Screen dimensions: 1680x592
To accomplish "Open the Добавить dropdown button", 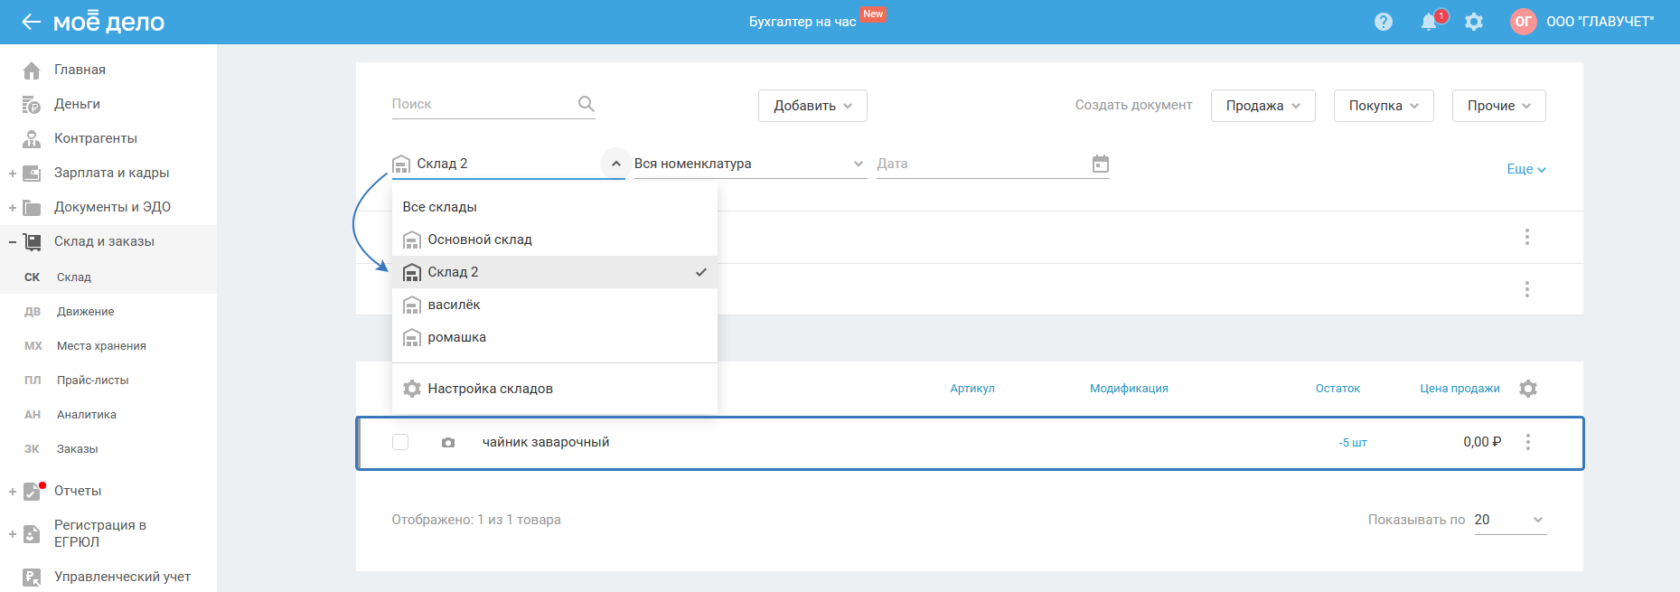I will [812, 106].
